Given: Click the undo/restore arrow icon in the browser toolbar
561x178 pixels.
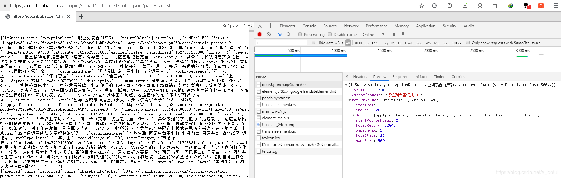Looking at the screenshot, I should pos(450,6).
